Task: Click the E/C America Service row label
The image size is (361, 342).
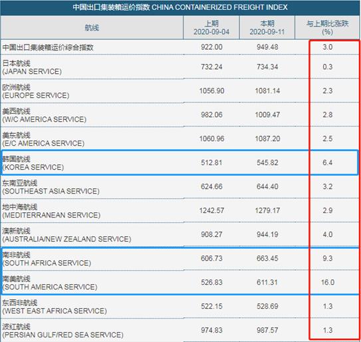Action: click(x=43, y=139)
